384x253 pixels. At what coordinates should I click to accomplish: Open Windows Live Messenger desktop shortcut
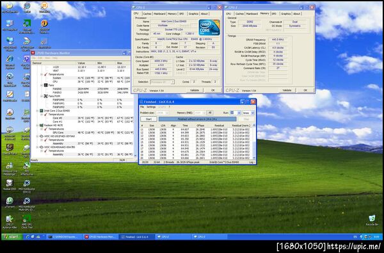coord(10,168)
